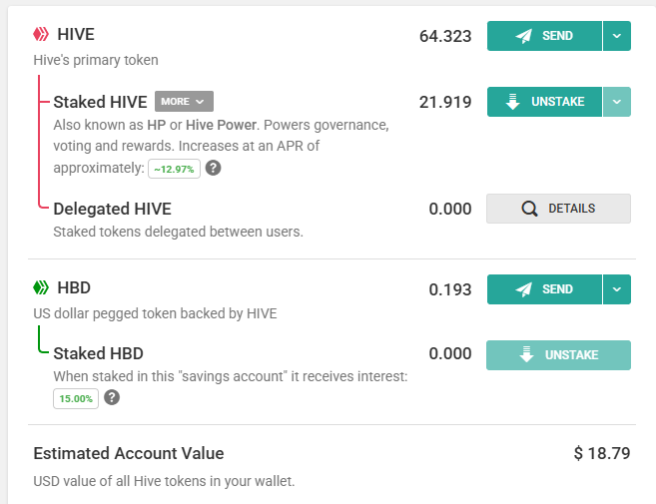Click the ~12.97% APR badge
This screenshot has width=656, height=504.
point(174,169)
